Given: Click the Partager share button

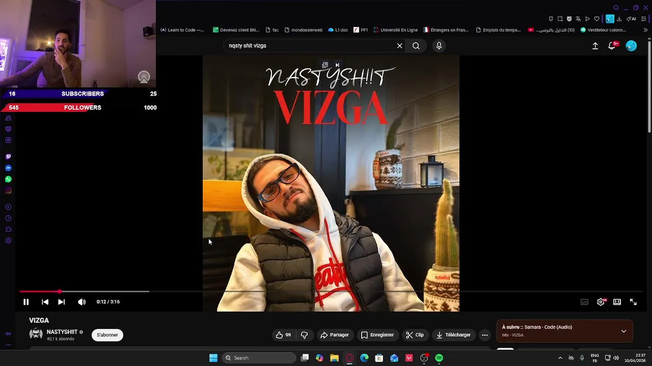Looking at the screenshot, I should click(x=335, y=335).
